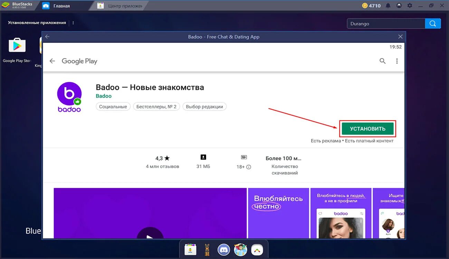Switch to the Центр приложений tab

(121, 6)
